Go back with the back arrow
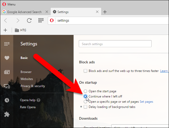Screen dimensions: 169x128 pos(6,20)
